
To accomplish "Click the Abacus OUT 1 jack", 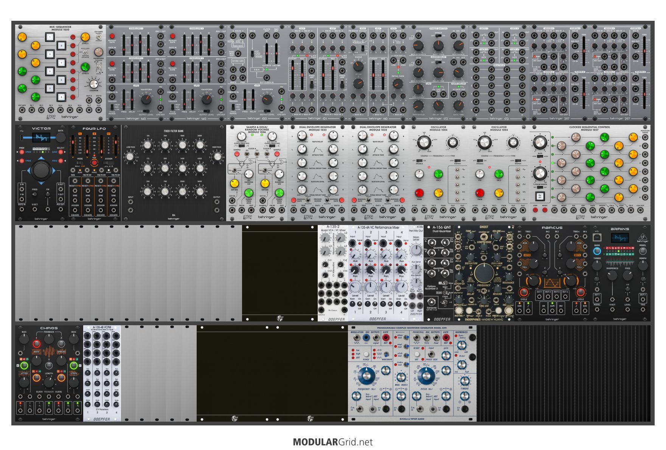I will click(539, 296).
